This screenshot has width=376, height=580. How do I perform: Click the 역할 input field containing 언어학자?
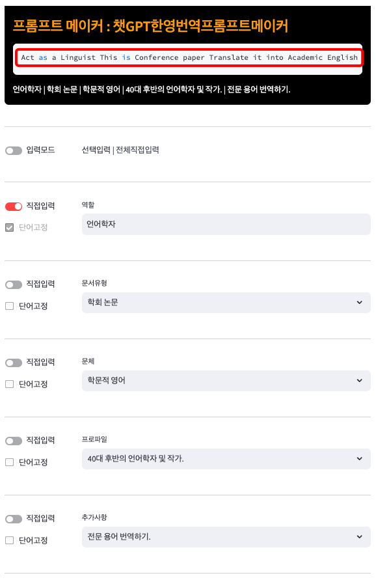[x=225, y=225]
